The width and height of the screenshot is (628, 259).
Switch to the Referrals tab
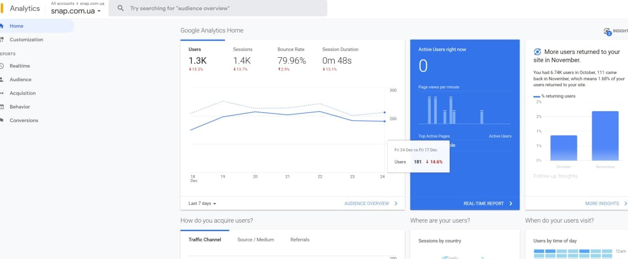click(300, 239)
